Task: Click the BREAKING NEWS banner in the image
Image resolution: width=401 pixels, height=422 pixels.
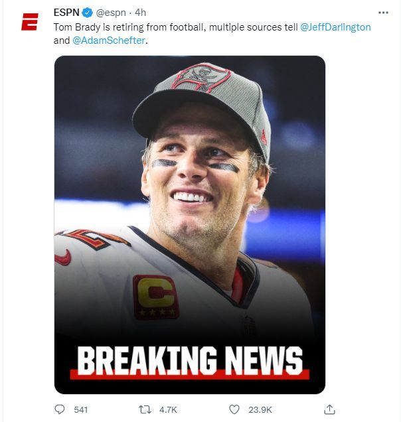Action: point(190,362)
